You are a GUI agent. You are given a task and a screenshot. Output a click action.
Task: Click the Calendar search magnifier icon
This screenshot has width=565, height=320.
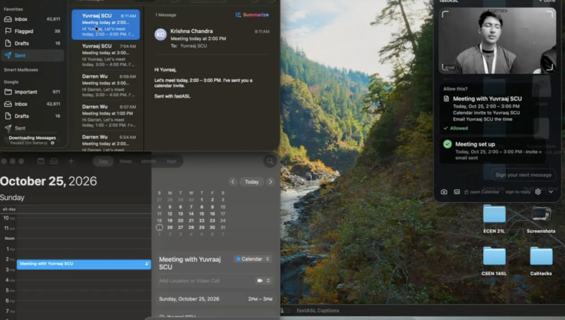[x=270, y=161]
